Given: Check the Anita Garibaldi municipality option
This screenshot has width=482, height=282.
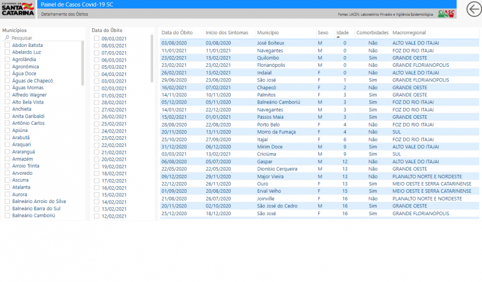Looking at the screenshot, I should (x=7, y=116).
